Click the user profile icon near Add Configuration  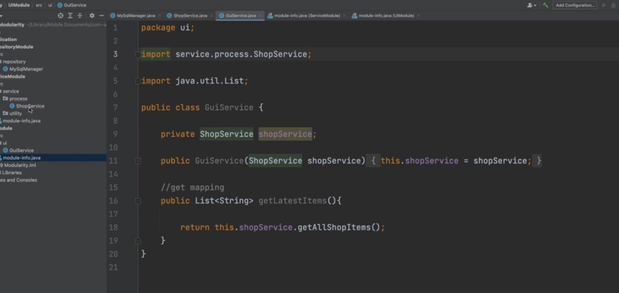[x=530, y=5]
